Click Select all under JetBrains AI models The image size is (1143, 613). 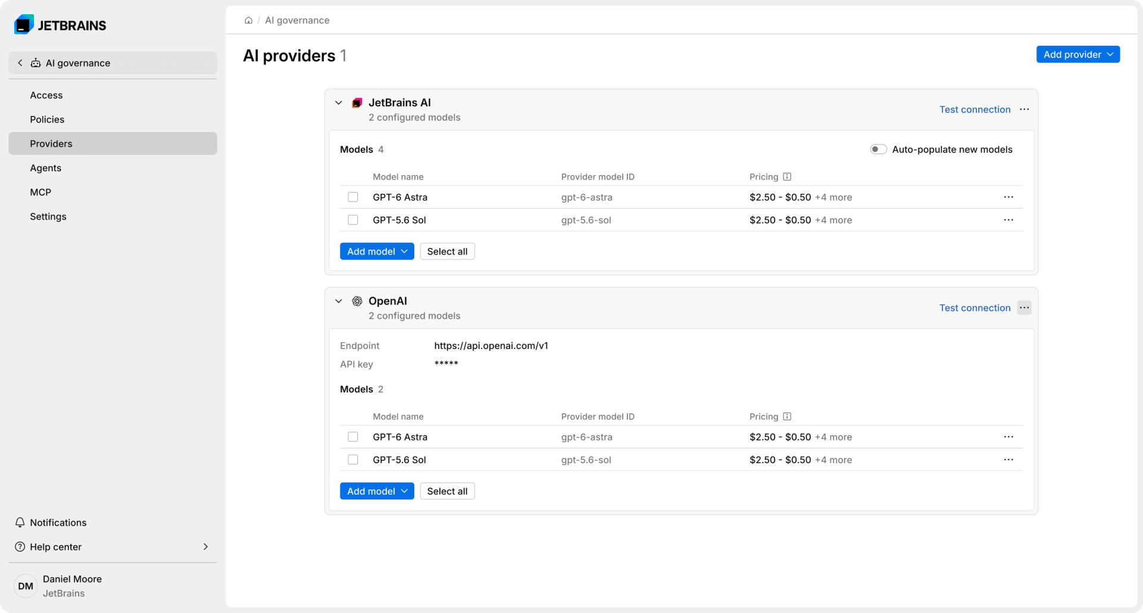pos(447,252)
